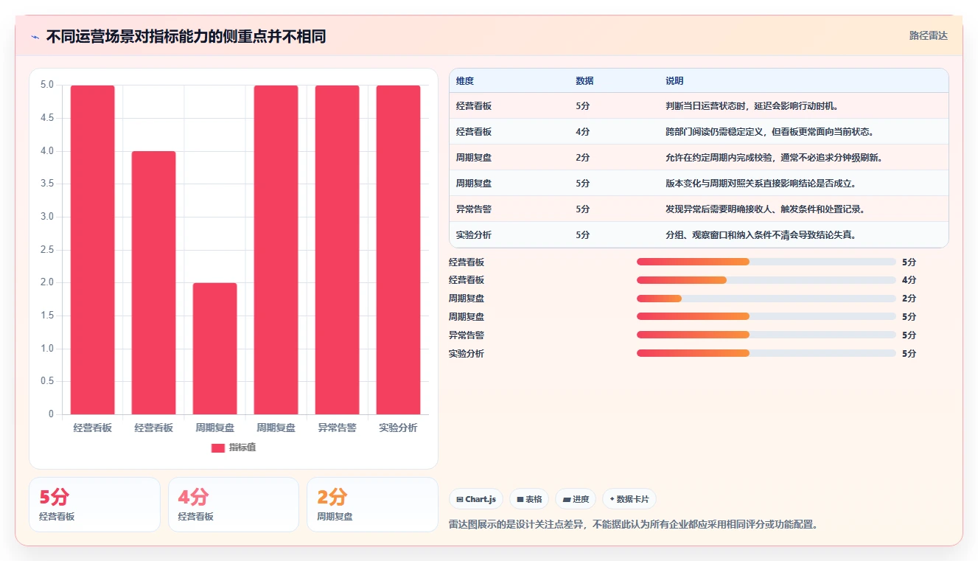
Task: Select the headline 不同运营场景对指标能力的侧重点并不相同
Action: [186, 36]
